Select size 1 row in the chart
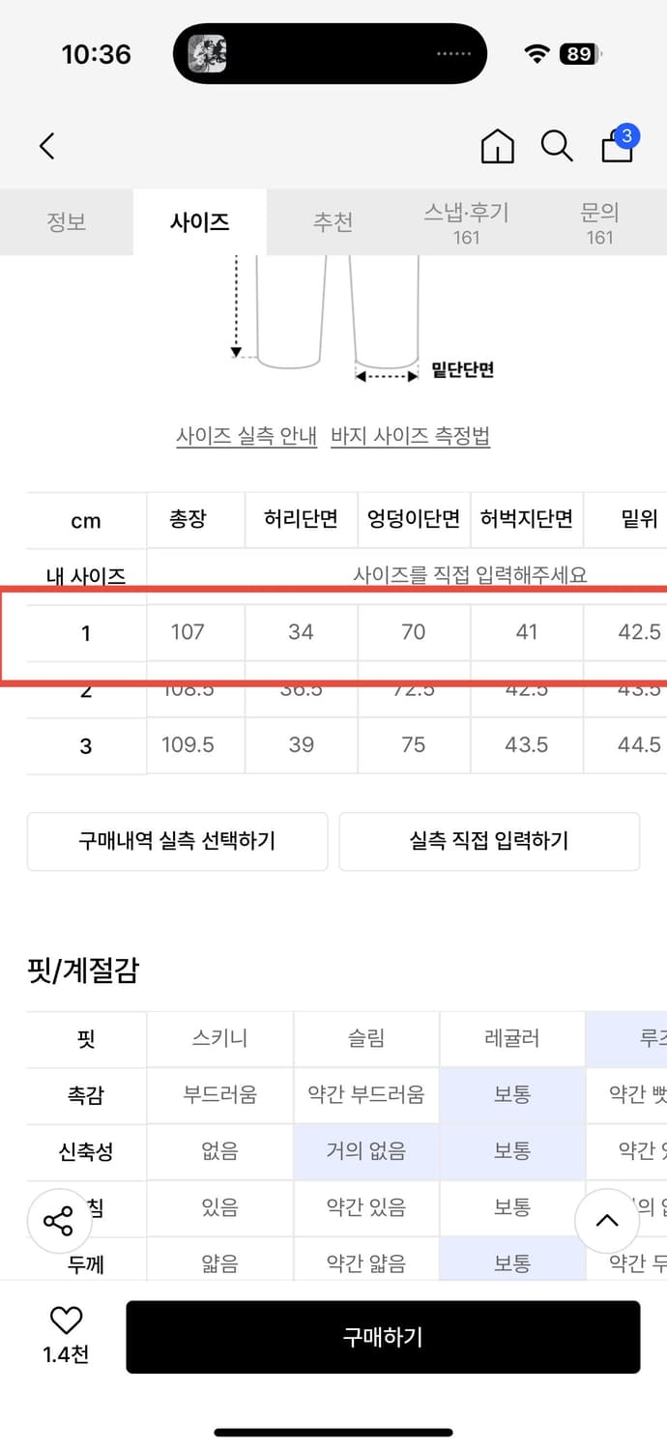 tap(333, 632)
